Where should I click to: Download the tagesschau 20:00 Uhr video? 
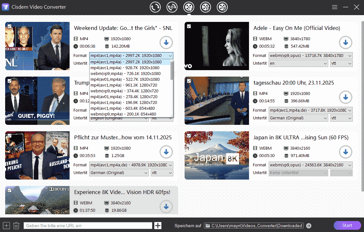345,97
